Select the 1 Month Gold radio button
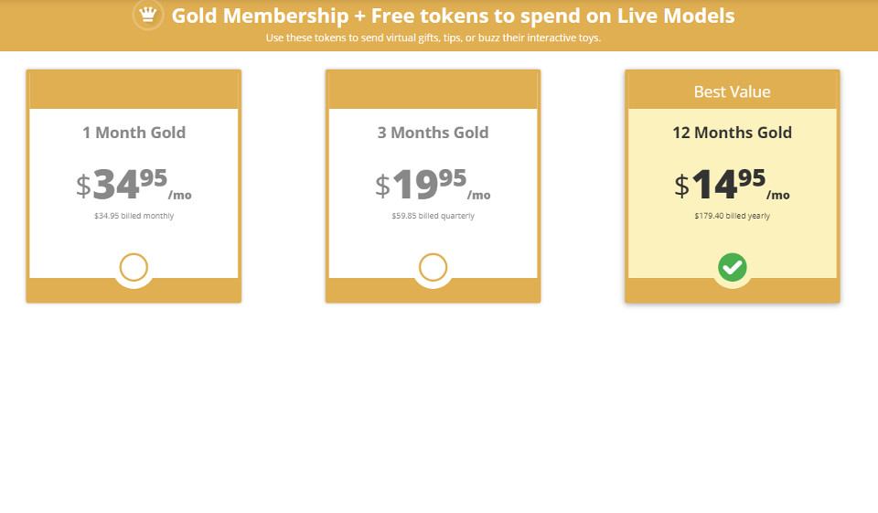 (x=134, y=267)
